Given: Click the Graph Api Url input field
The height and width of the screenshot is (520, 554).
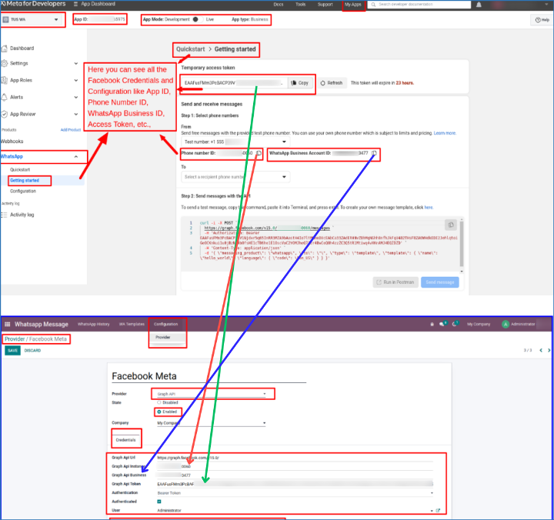Looking at the screenshot, I should tap(295, 458).
